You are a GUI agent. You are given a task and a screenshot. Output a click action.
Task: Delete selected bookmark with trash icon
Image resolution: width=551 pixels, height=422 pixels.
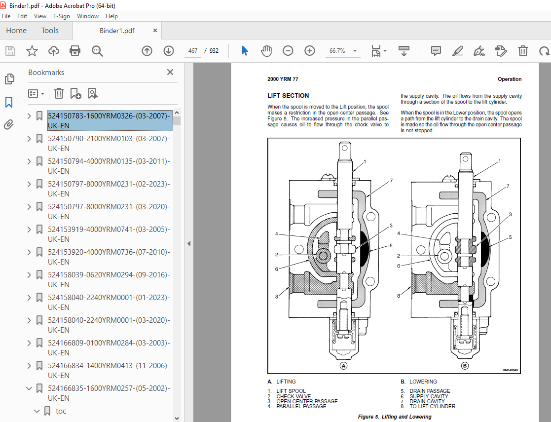click(59, 94)
